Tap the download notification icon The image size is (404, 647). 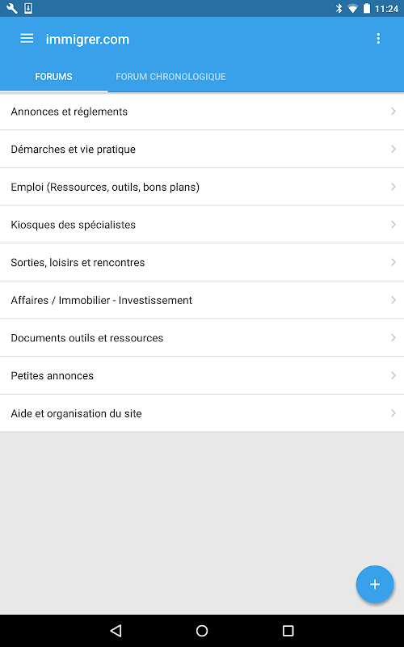pyautogui.click(x=28, y=8)
